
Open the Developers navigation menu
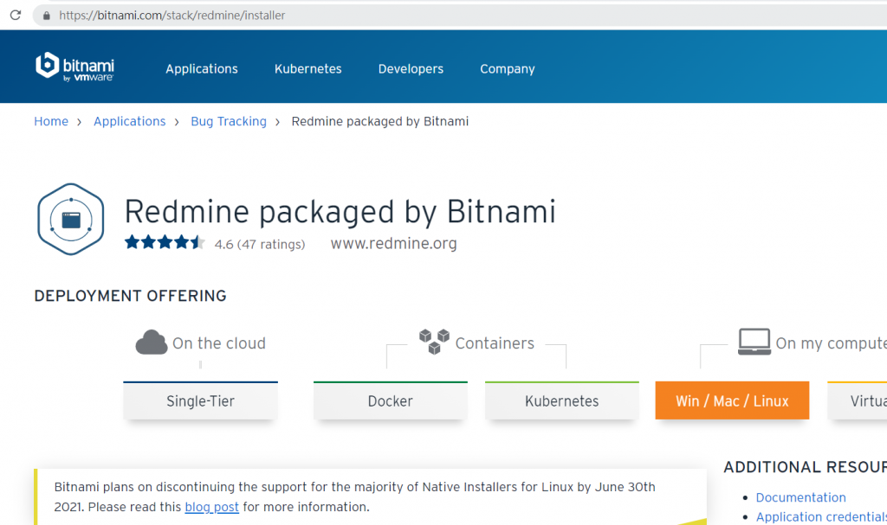pyautogui.click(x=411, y=69)
